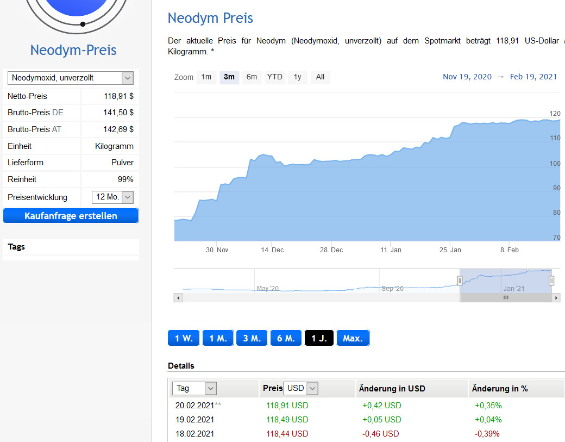This screenshot has height=442, width=565.
Task: Open the Tag period dropdown in Details
Action: [194, 388]
